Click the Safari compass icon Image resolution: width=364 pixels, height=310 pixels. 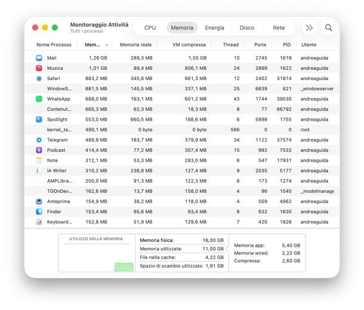(39, 78)
